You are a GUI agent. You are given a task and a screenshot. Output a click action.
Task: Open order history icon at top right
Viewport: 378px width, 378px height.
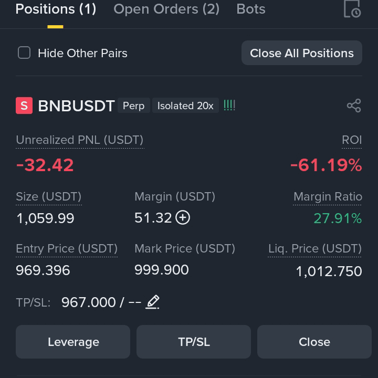(352, 9)
